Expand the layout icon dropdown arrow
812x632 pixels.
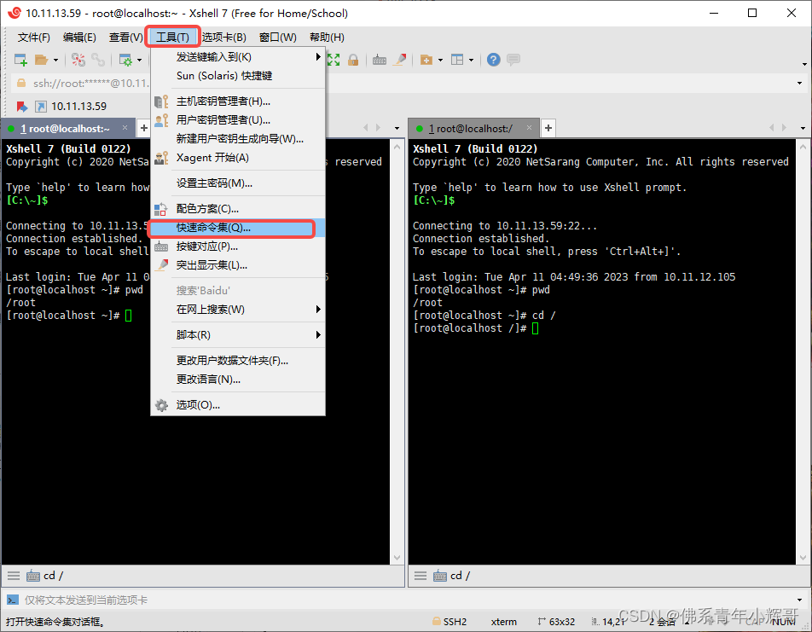coord(471,60)
